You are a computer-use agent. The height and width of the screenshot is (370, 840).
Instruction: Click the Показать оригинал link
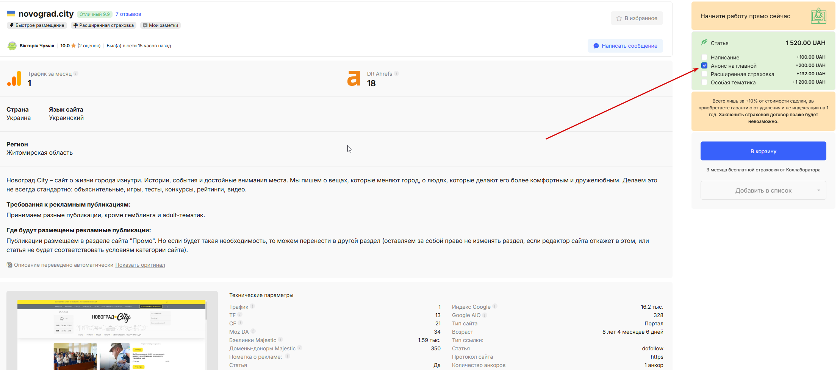pos(140,265)
